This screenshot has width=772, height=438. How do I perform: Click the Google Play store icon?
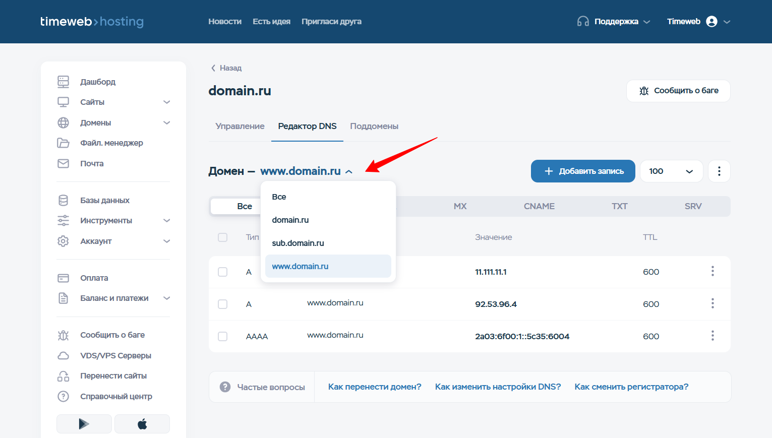84,424
